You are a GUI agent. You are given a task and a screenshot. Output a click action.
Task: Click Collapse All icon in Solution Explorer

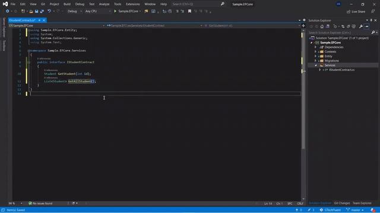(x=349, y=26)
